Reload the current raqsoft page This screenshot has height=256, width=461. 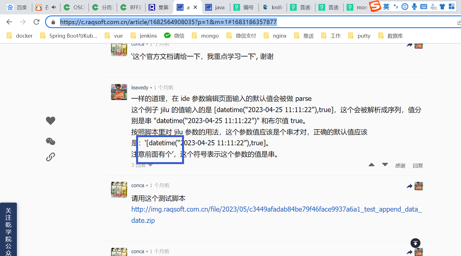click(x=36, y=22)
